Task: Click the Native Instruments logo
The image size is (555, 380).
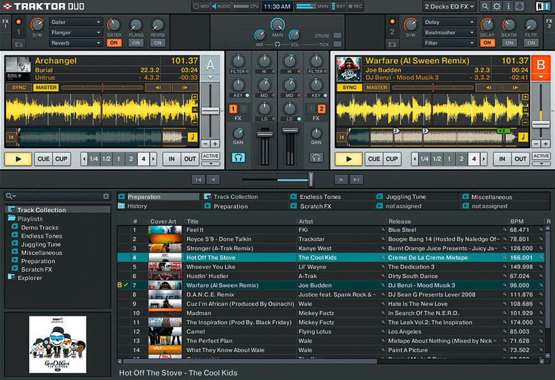Action: tap(542, 6)
